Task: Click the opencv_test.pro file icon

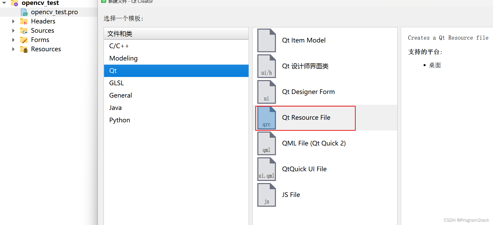Action: pyautogui.click(x=24, y=12)
